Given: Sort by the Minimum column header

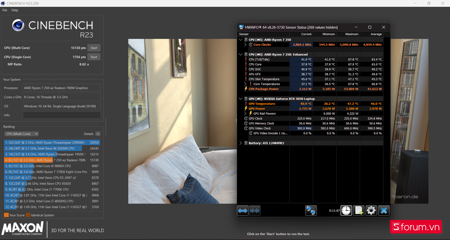Looking at the screenshot, I should 329,34.
